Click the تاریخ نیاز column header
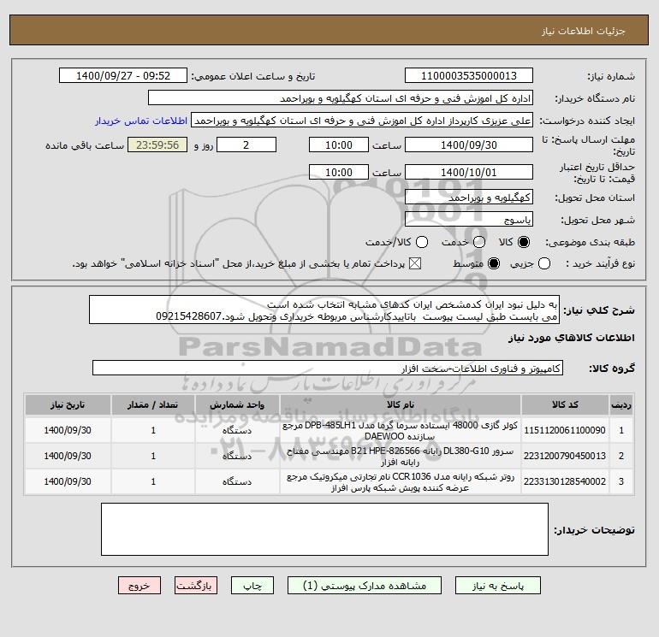The width and height of the screenshot is (659, 637). coord(68,405)
